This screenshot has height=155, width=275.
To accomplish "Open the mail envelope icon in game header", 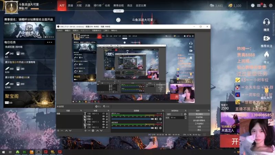I will tap(259, 6).
